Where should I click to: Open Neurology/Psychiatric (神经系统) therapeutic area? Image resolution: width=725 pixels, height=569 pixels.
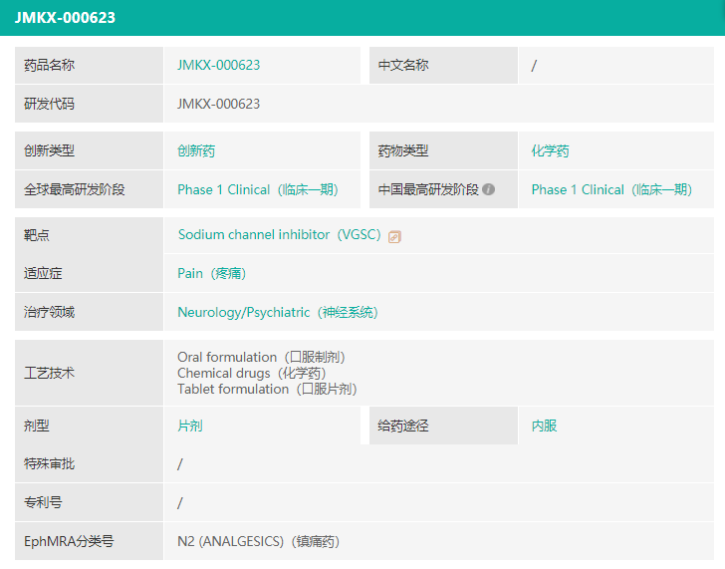[277, 312]
